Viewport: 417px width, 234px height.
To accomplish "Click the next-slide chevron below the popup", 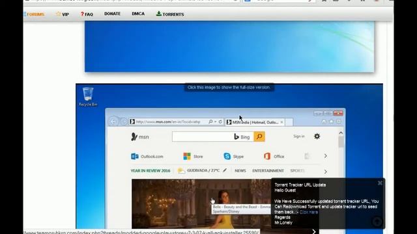I will point(314,231).
